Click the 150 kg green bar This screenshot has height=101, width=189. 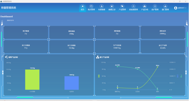(x=32, y=79)
